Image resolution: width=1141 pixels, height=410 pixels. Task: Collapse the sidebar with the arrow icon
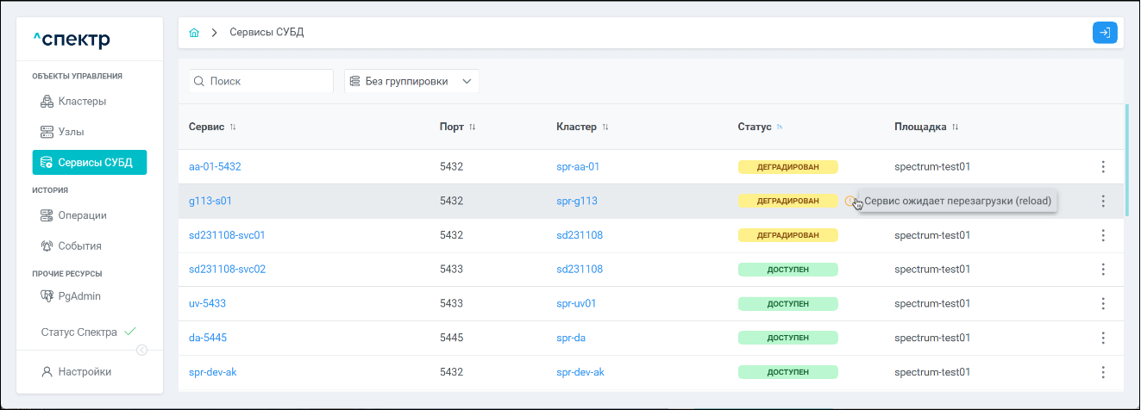(x=142, y=350)
